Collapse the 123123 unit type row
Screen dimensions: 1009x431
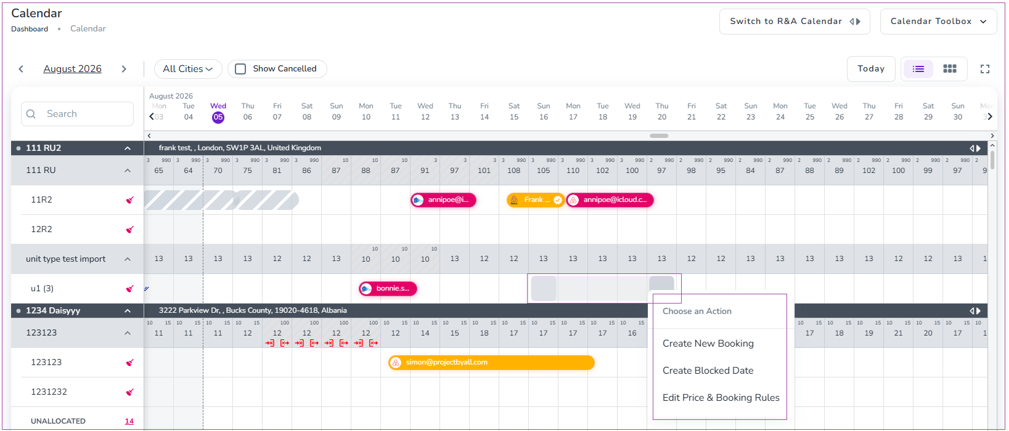[x=128, y=333]
